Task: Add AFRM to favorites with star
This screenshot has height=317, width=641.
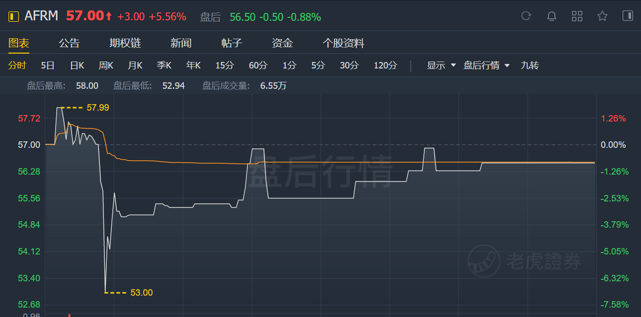Action: coord(602,16)
